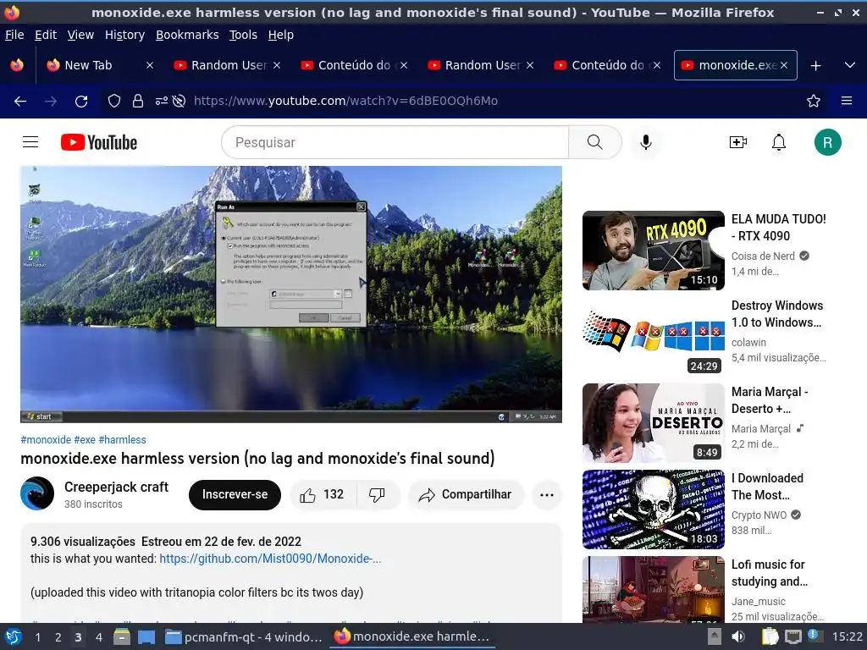Image resolution: width=867 pixels, height=650 pixels.
Task: Reload the page in Firefox
Action: click(x=81, y=102)
